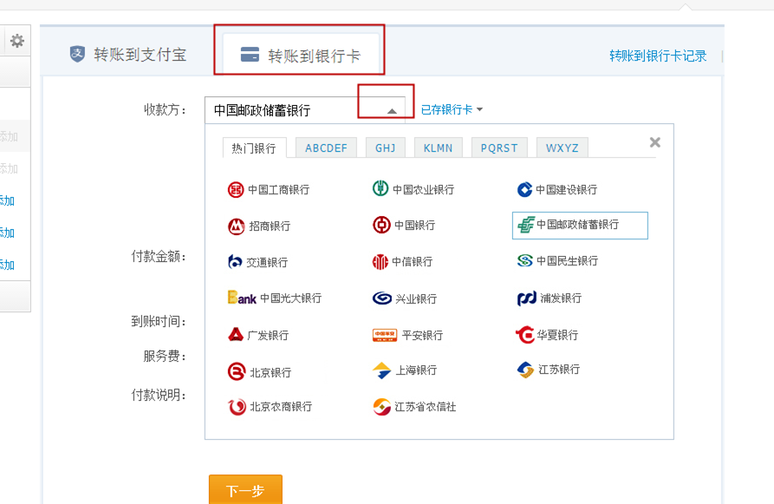Choose 华夏银行 bank name
774x504 pixels.
pos(558,335)
